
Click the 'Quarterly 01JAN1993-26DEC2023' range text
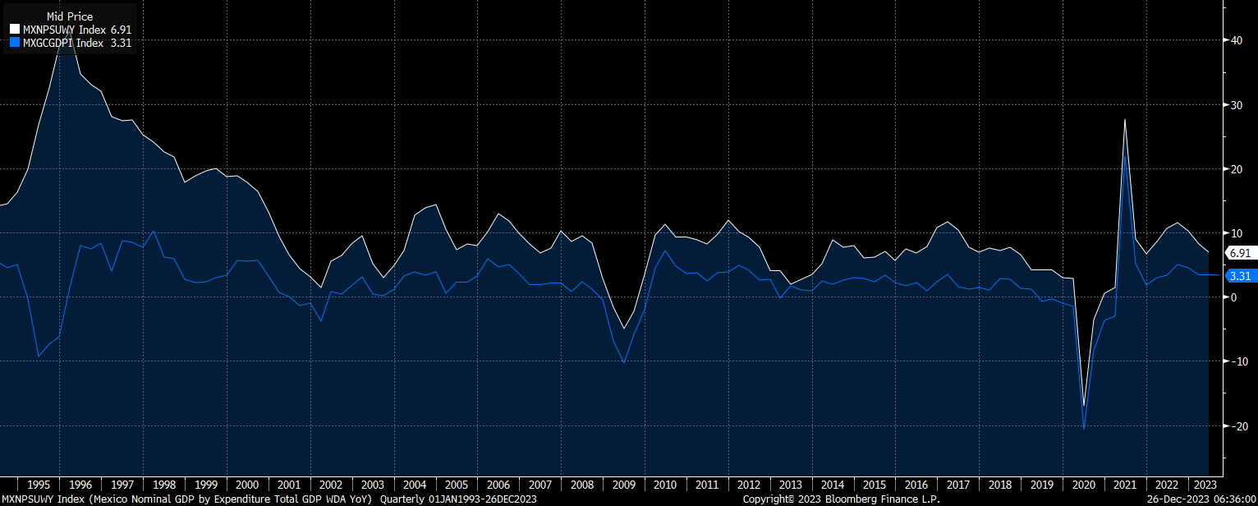457,499
